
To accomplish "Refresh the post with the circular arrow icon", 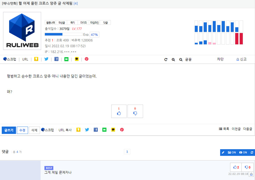I will pyautogui.click(x=166, y=59).
